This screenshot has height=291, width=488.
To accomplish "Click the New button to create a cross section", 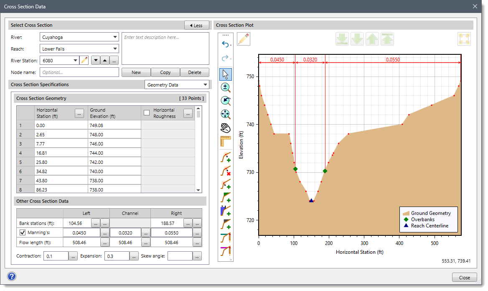I will click(136, 72).
